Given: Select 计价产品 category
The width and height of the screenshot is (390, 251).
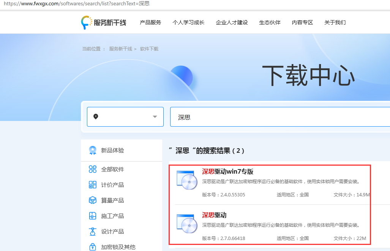Looking at the screenshot, I should pos(112,185).
